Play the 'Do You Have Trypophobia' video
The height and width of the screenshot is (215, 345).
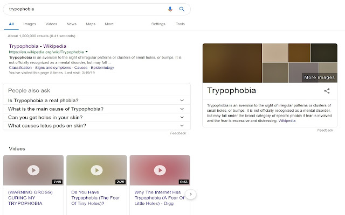coord(96,170)
